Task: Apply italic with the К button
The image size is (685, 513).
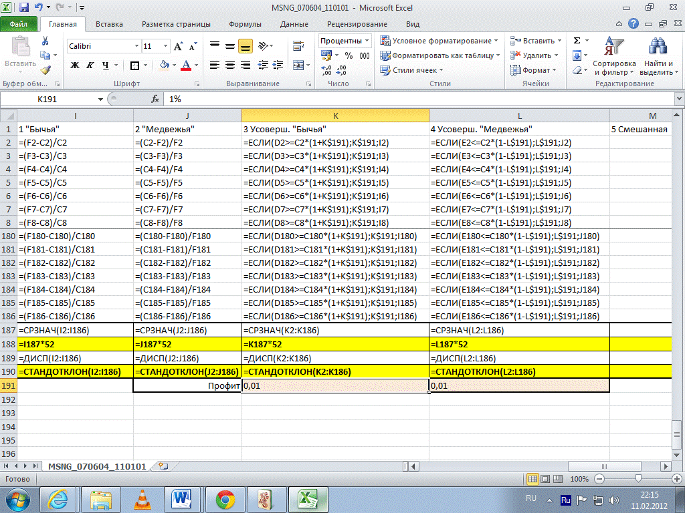Action: (90, 65)
